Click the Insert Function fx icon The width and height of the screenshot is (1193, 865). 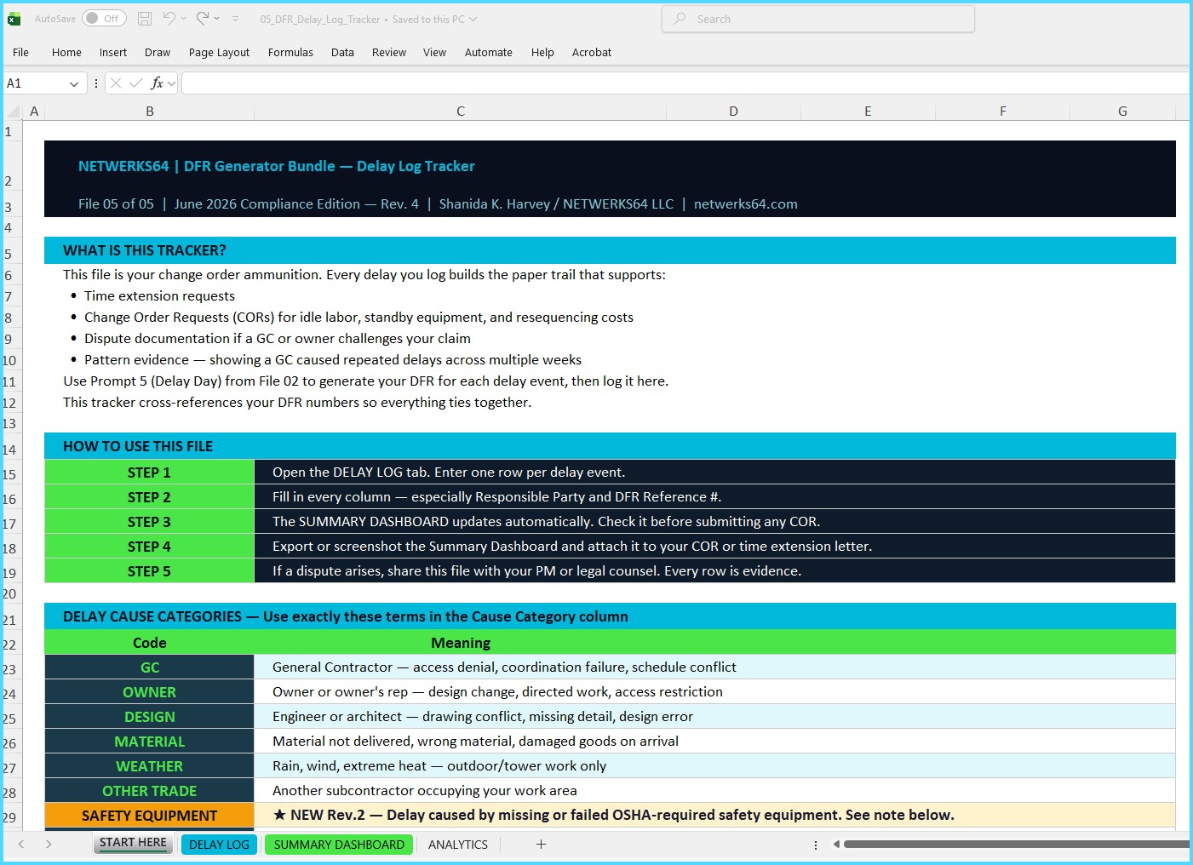point(157,83)
